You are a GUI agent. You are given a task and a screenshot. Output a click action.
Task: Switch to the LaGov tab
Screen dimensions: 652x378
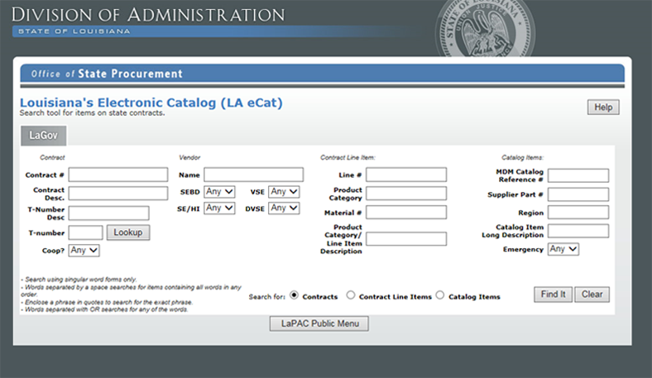coord(44,136)
